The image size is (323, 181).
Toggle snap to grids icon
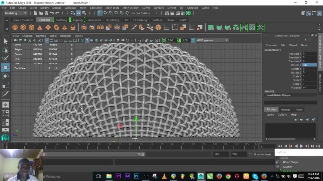click(100, 13)
